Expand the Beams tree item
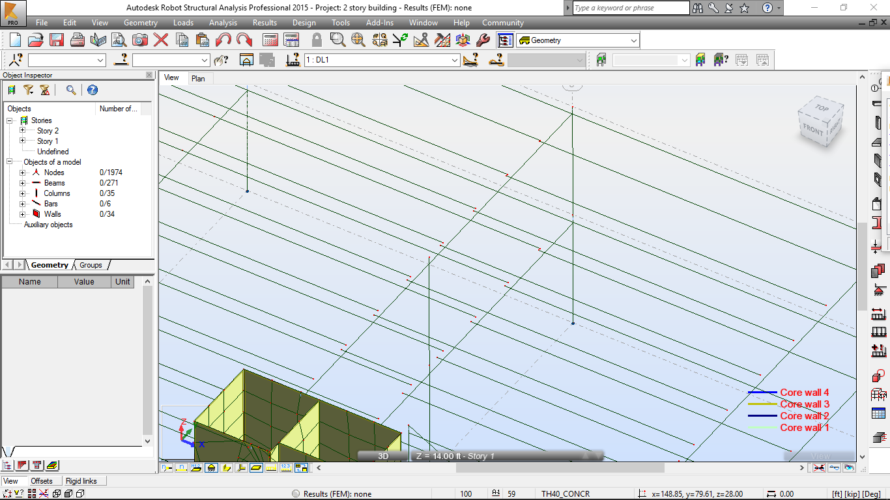The height and width of the screenshot is (500, 890). [x=22, y=182]
